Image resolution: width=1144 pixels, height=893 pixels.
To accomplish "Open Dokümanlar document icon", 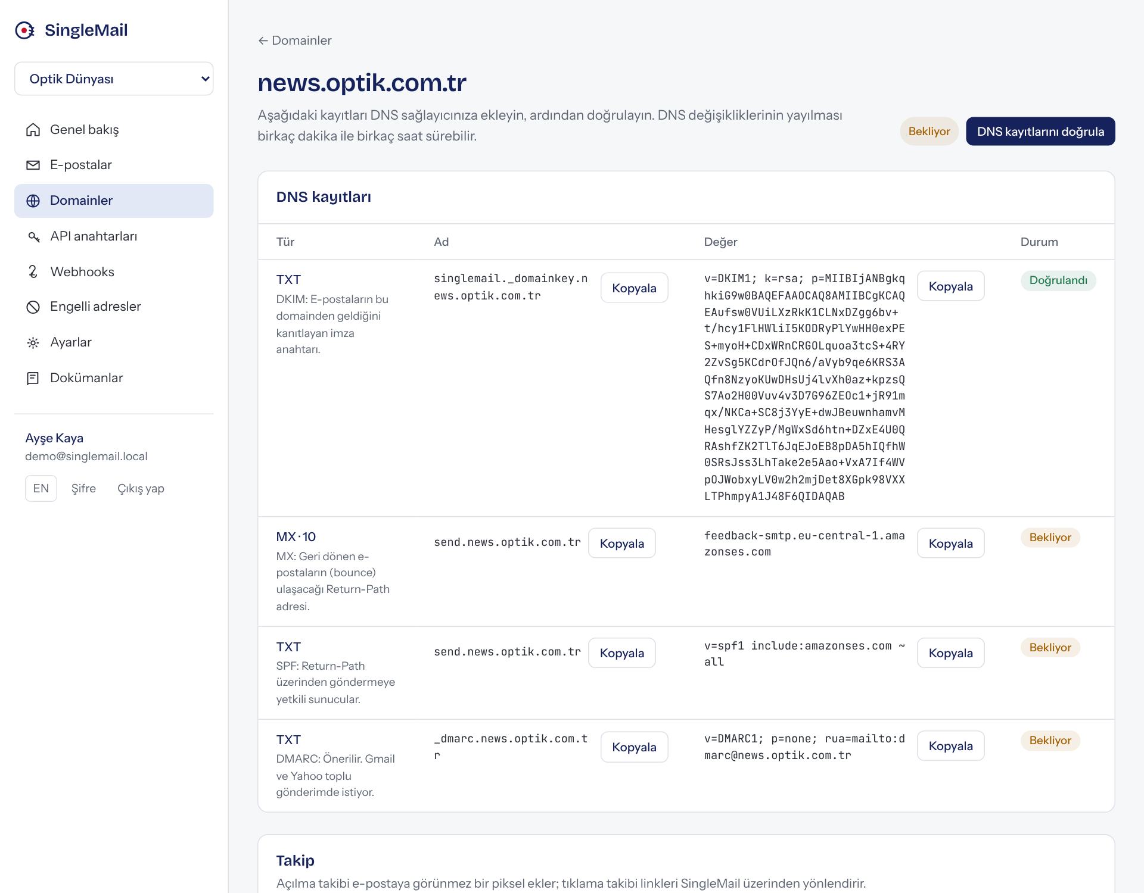I will click(33, 378).
